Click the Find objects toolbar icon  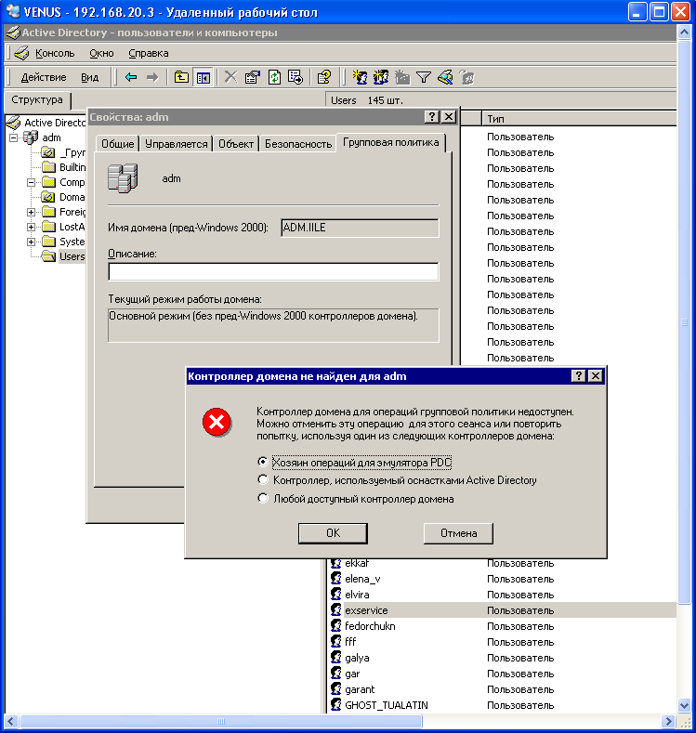pyautogui.click(x=445, y=77)
